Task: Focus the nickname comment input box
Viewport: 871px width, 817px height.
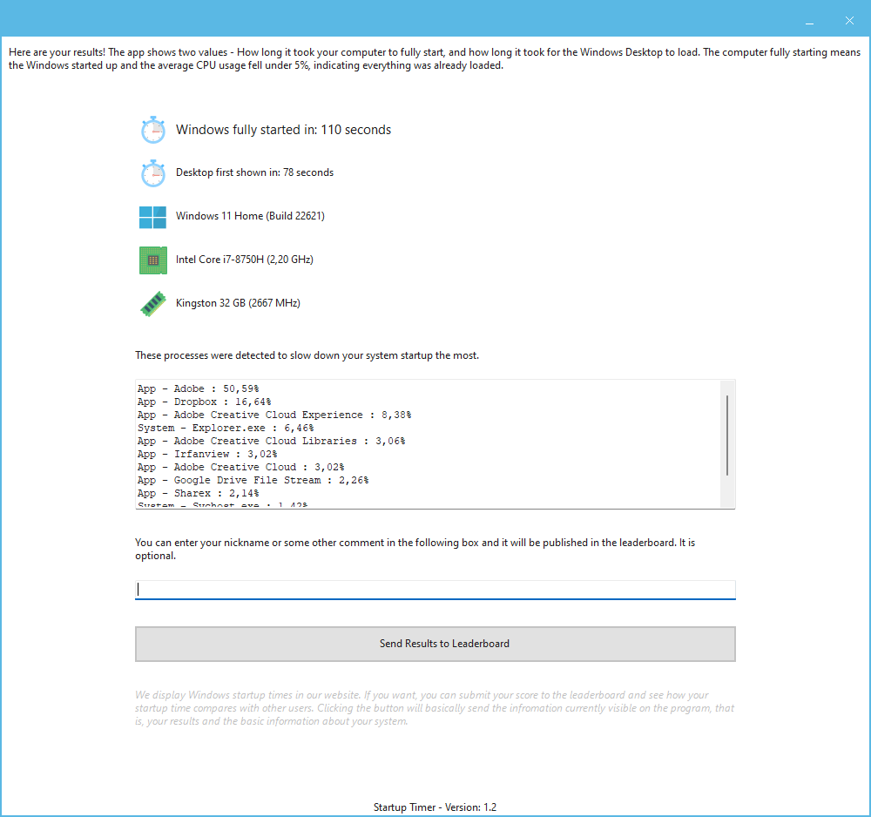Action: [x=435, y=590]
